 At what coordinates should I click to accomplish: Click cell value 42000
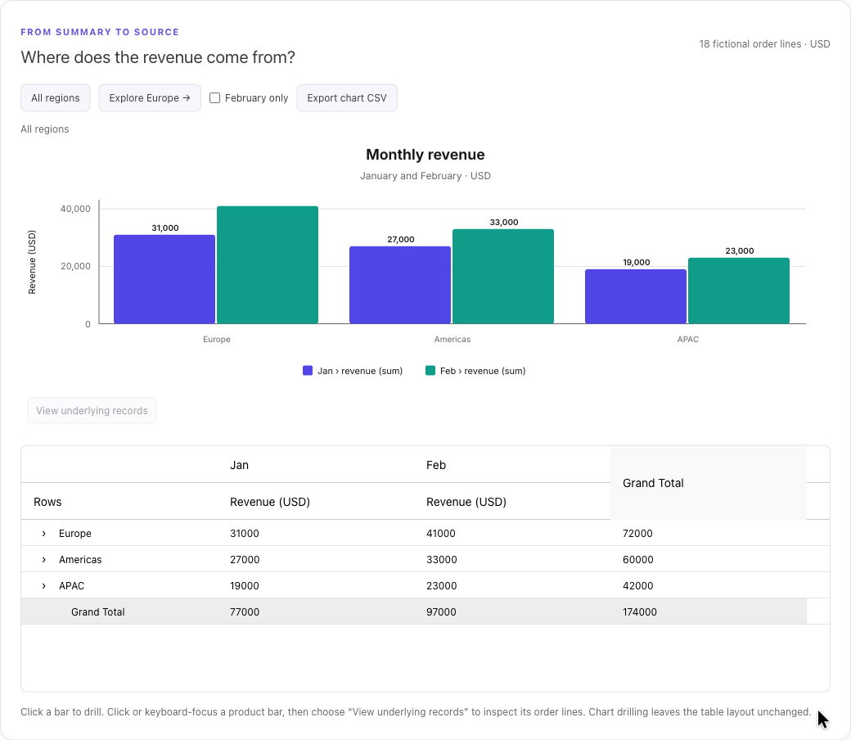(x=637, y=586)
